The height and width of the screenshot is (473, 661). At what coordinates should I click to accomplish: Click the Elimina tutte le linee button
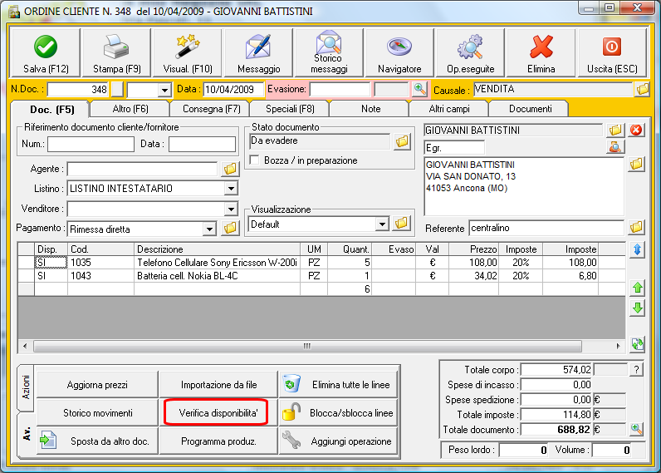pyautogui.click(x=339, y=385)
